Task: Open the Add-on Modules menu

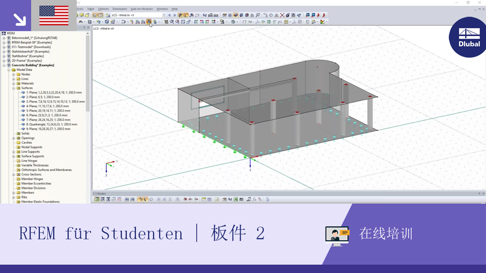Action: [141, 9]
